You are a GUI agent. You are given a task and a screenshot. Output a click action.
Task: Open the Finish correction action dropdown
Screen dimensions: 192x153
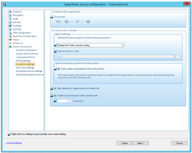point(91,45)
